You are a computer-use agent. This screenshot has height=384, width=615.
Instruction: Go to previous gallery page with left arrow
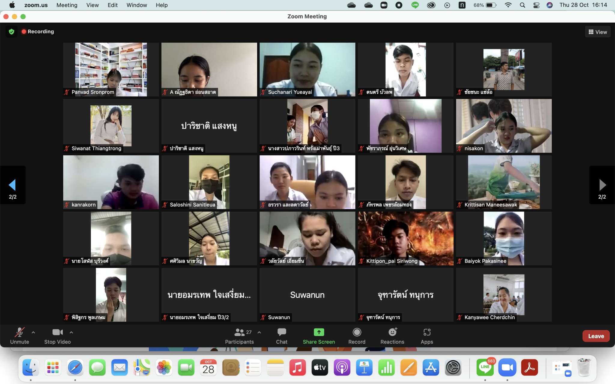tap(12, 185)
